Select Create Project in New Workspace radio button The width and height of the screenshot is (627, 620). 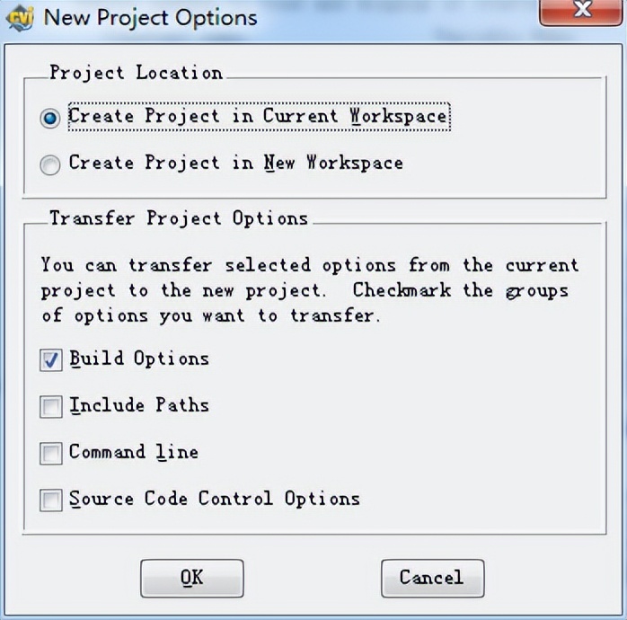[x=51, y=164]
